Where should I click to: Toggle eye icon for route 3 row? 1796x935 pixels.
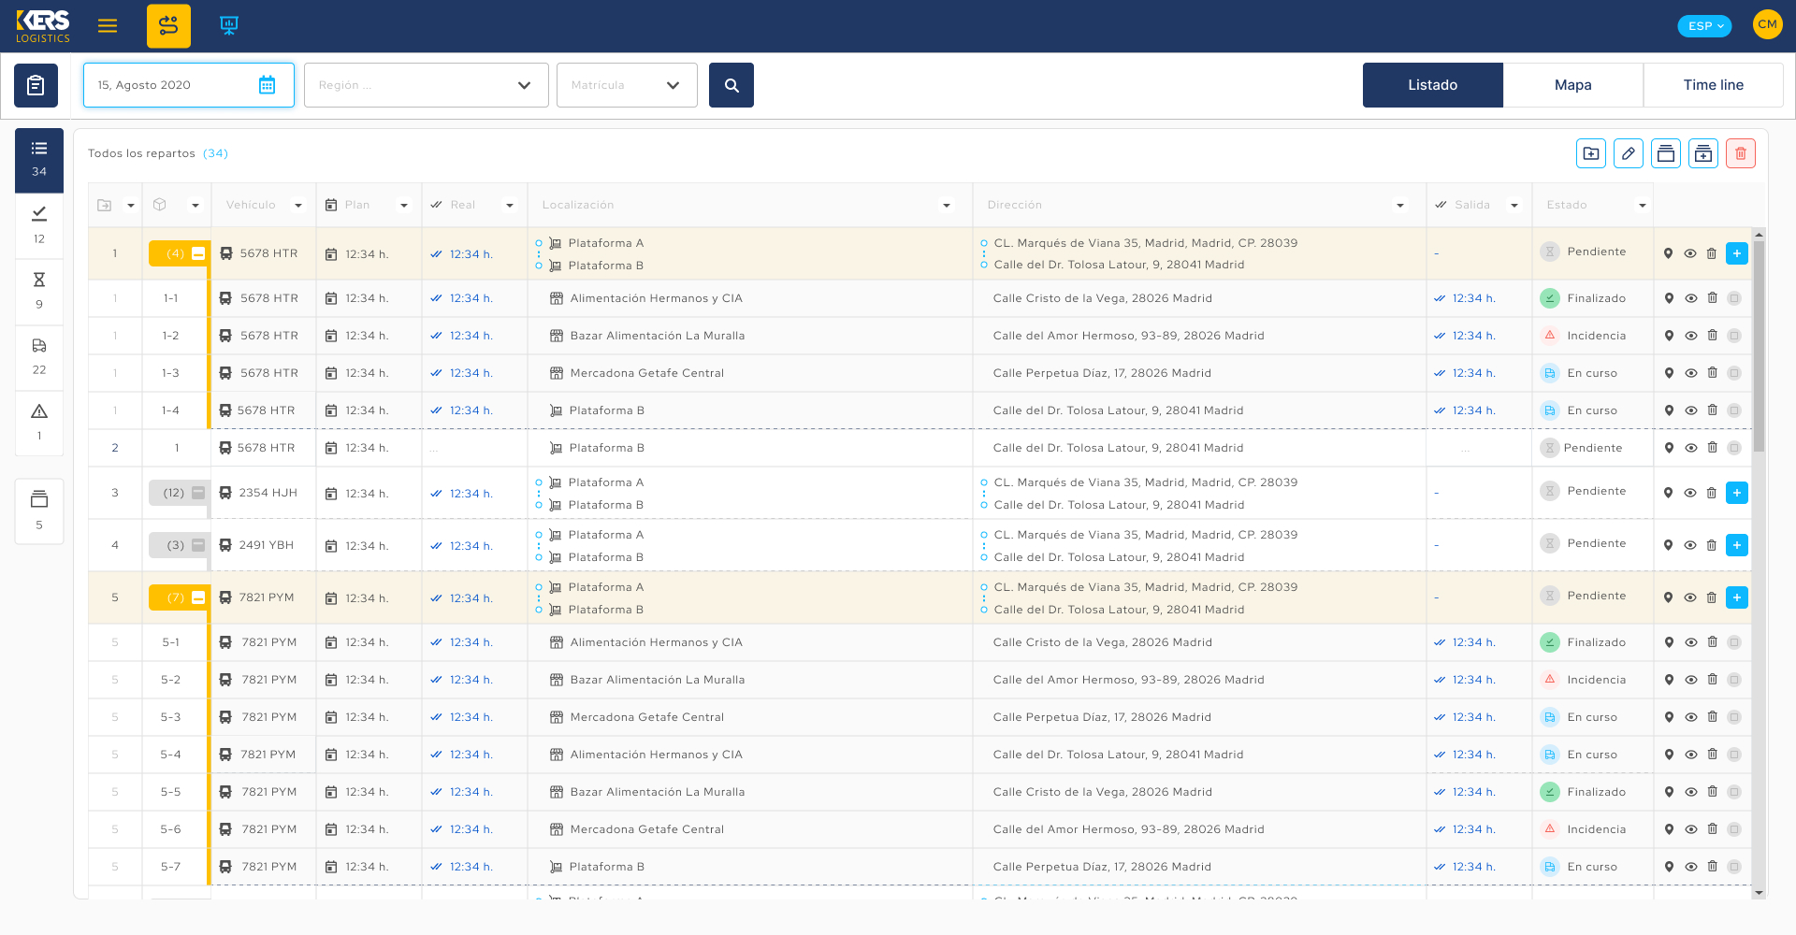point(1690,493)
